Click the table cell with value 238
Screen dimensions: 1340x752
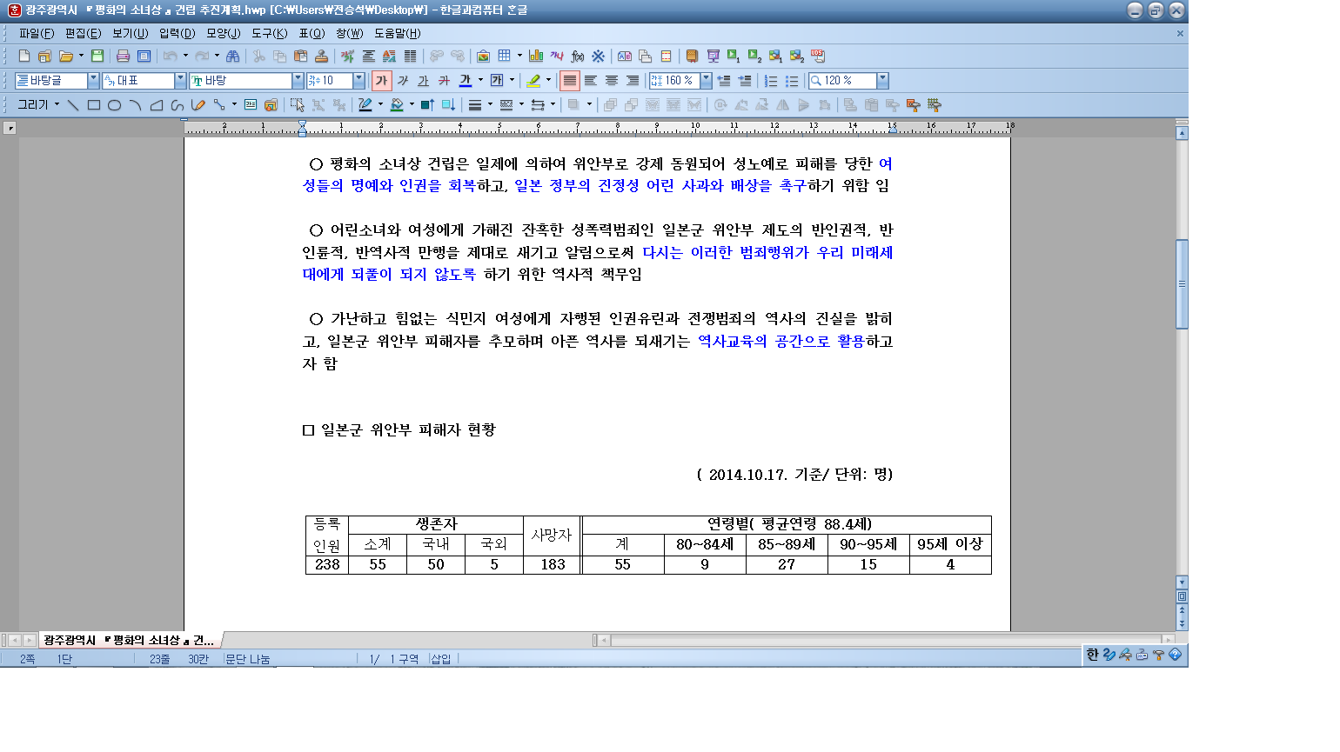tap(327, 565)
